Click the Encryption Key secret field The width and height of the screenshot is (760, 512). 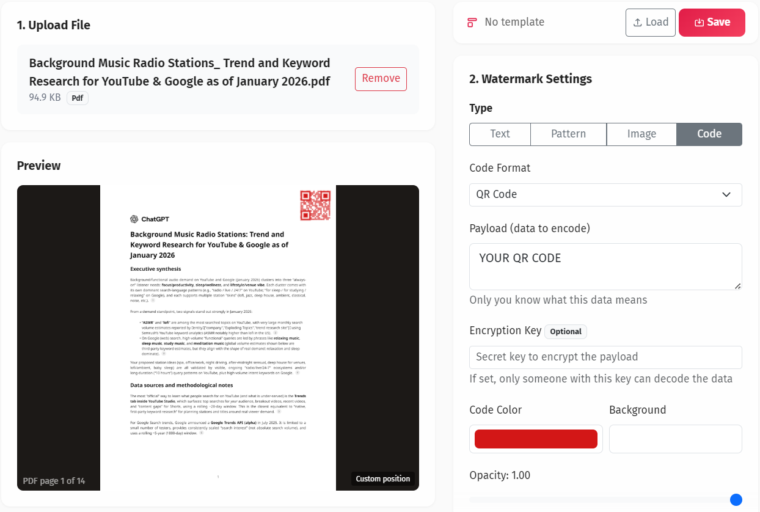coord(605,357)
